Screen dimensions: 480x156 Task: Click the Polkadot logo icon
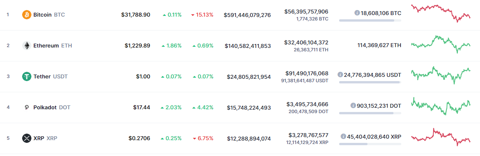(26, 107)
